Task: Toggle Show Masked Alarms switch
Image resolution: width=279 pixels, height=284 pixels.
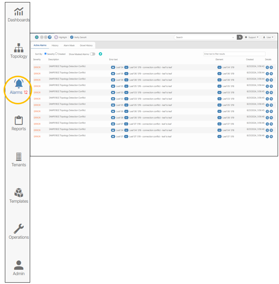Action: (x=93, y=54)
